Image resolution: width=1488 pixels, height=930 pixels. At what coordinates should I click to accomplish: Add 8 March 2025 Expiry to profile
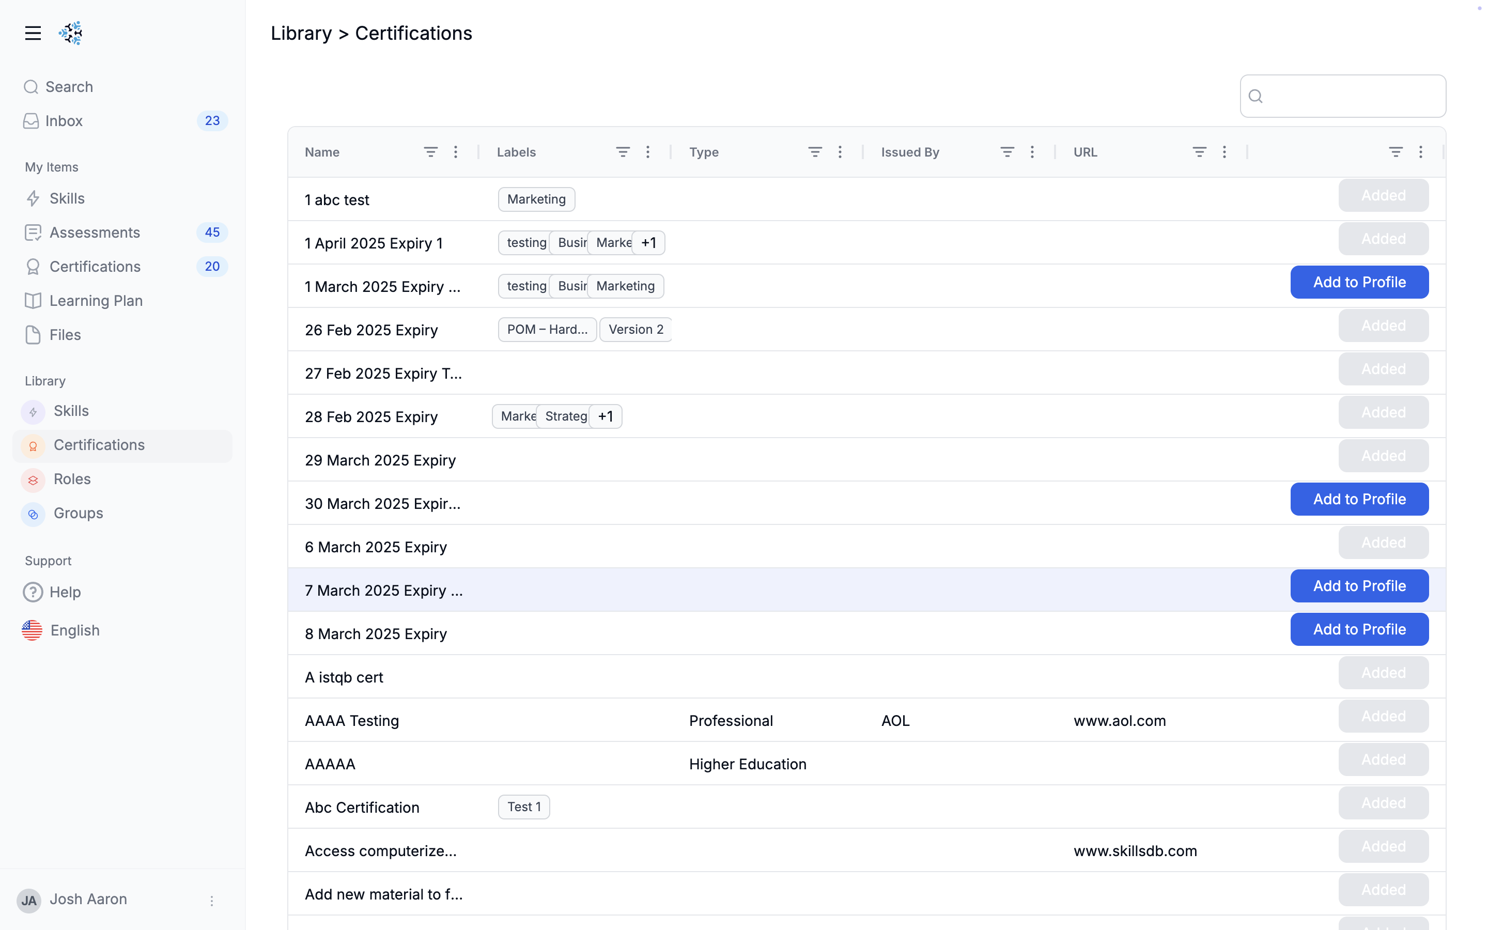click(1359, 629)
